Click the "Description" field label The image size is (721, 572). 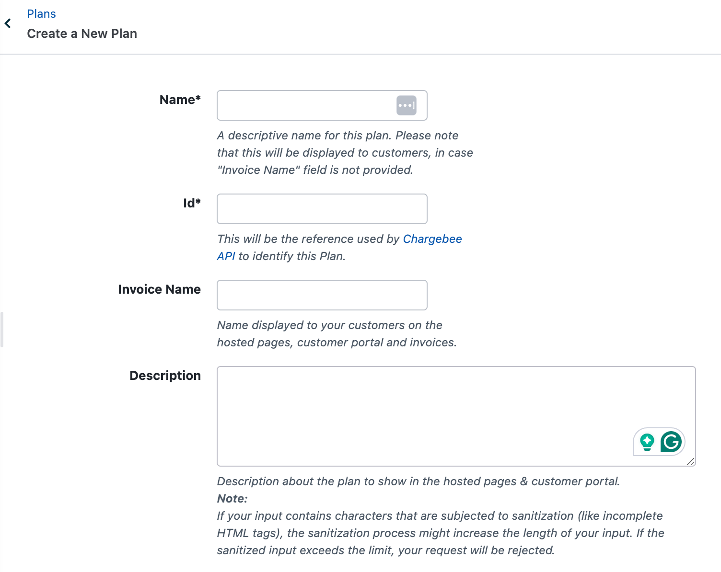point(165,376)
